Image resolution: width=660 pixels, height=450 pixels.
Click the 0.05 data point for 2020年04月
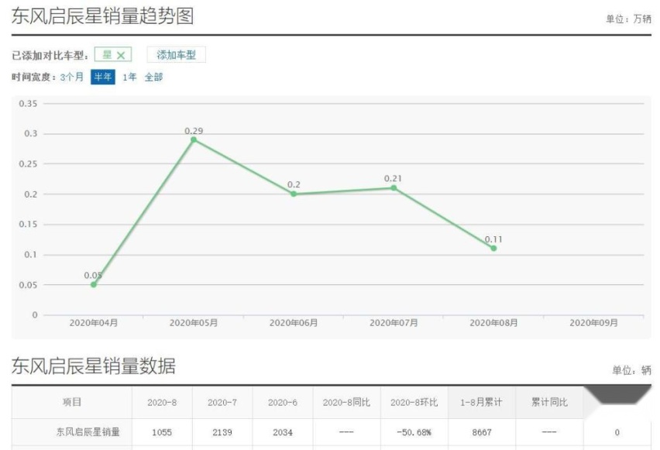click(x=94, y=284)
